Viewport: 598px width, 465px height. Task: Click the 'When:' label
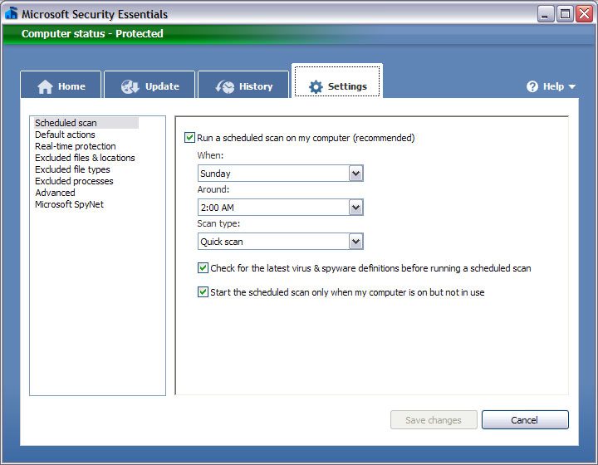[210, 155]
